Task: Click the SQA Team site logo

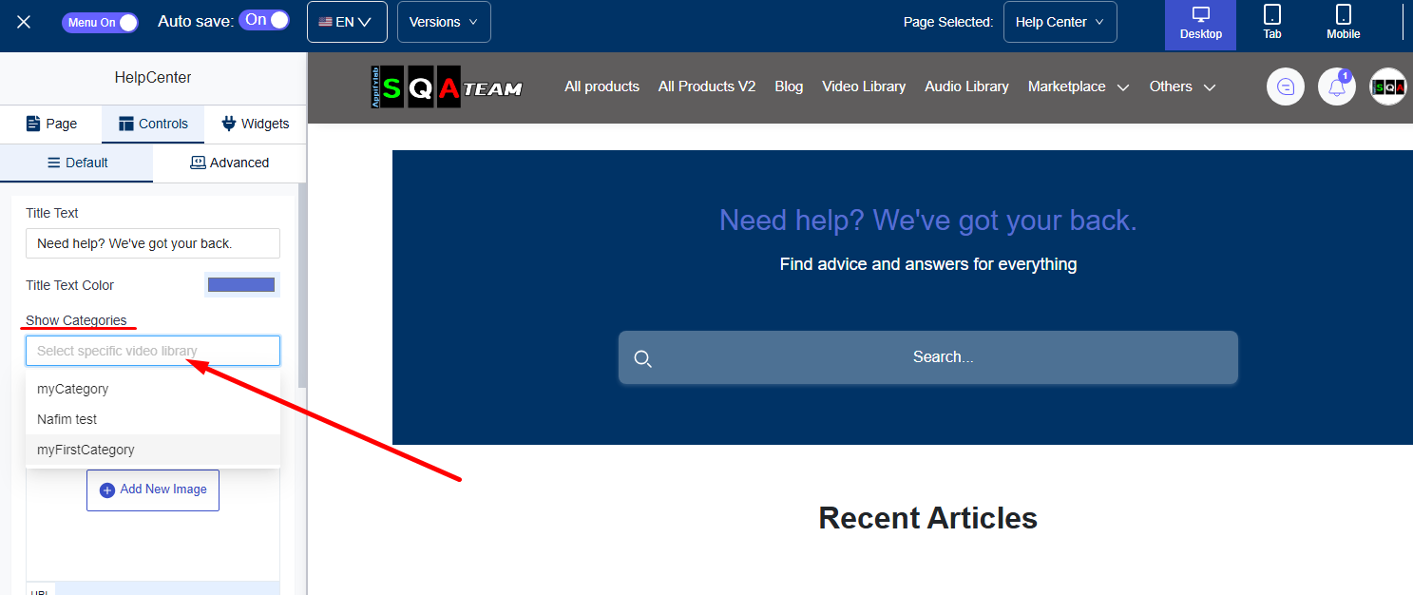Action: (446, 86)
